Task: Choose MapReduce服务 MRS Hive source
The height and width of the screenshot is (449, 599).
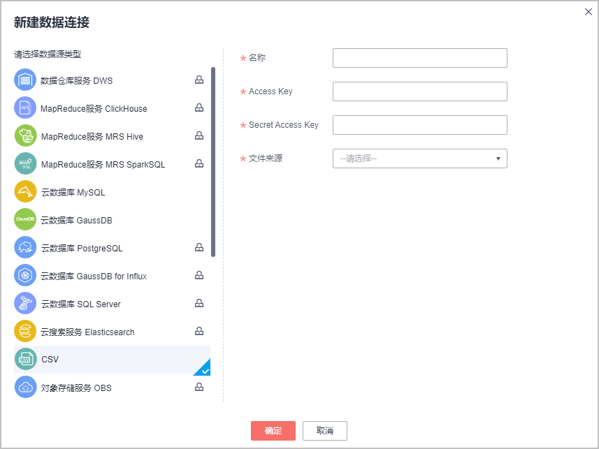Action: (92, 137)
